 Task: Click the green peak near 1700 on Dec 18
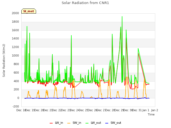click(x=27, y=26)
